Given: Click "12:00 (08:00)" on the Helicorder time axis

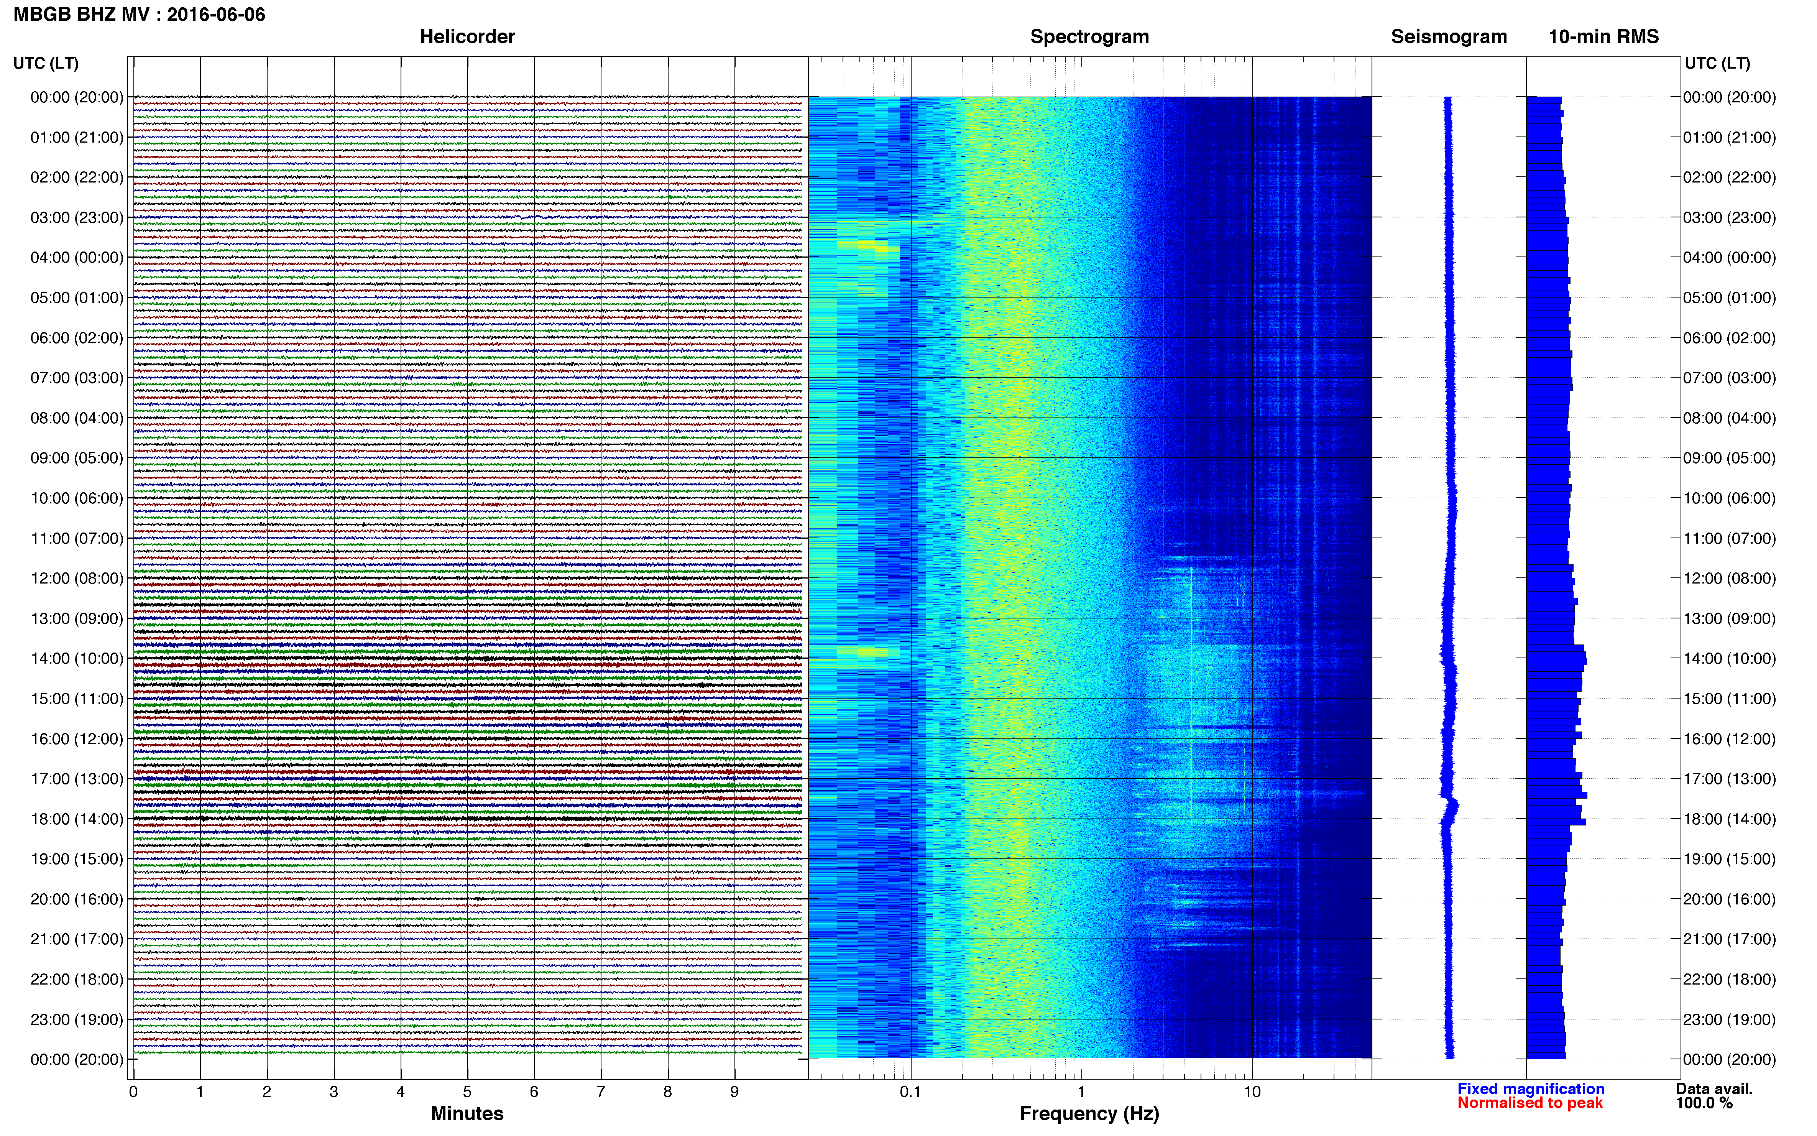Looking at the screenshot, I should [77, 579].
